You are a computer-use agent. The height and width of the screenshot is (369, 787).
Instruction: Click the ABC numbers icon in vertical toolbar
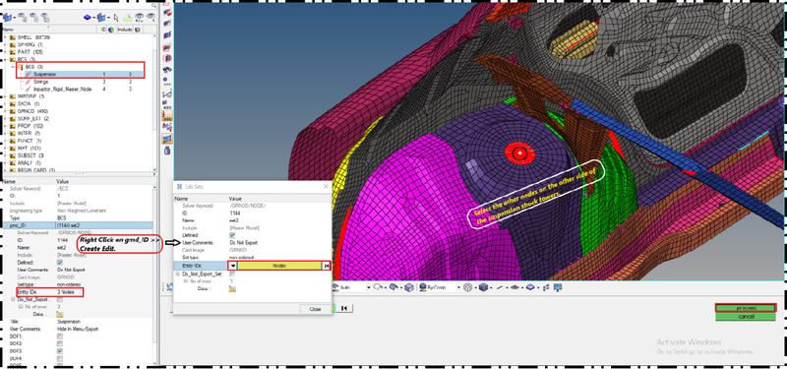167,103
